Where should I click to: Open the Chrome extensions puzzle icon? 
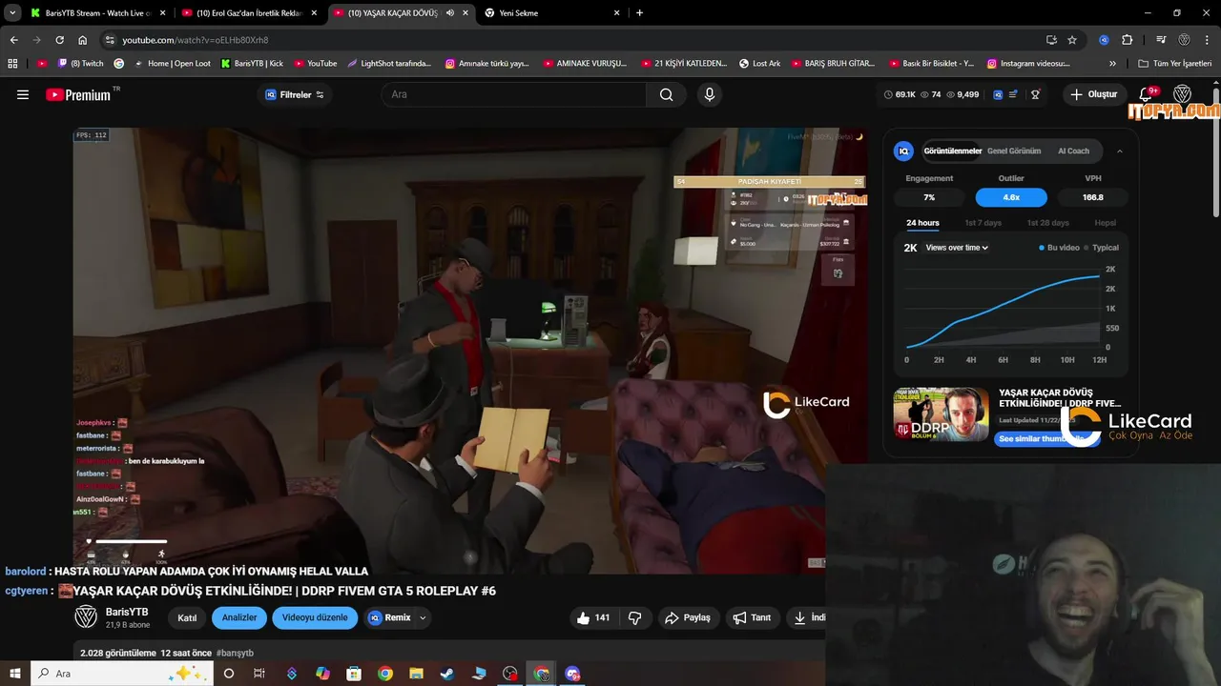(1127, 40)
